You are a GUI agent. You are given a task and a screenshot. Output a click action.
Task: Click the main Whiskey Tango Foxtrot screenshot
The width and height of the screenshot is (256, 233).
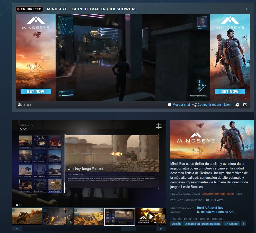click(89, 164)
